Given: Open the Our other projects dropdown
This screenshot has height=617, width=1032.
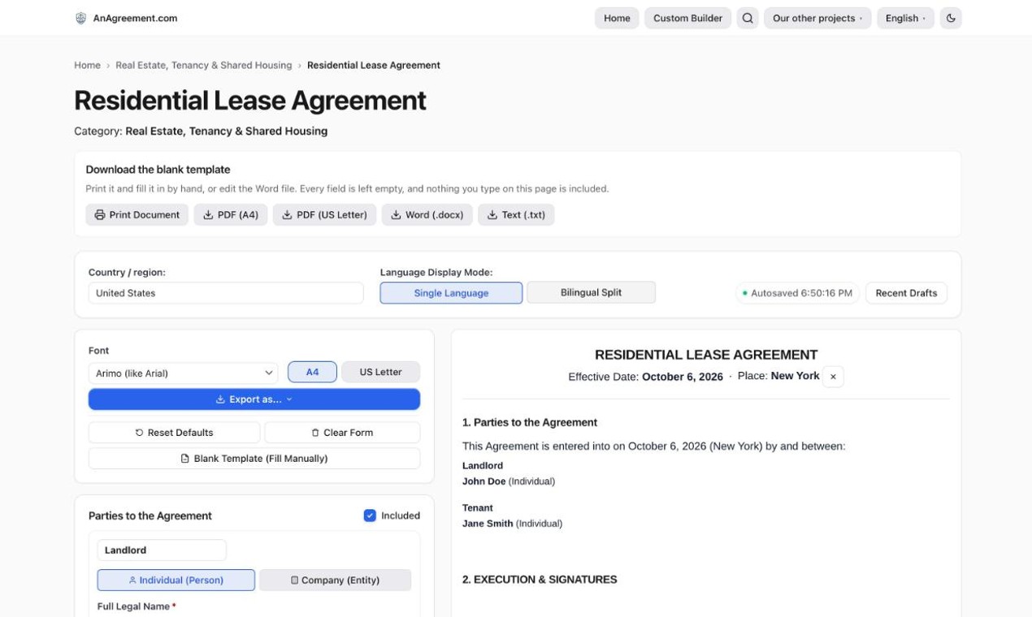Looking at the screenshot, I should click(x=817, y=18).
